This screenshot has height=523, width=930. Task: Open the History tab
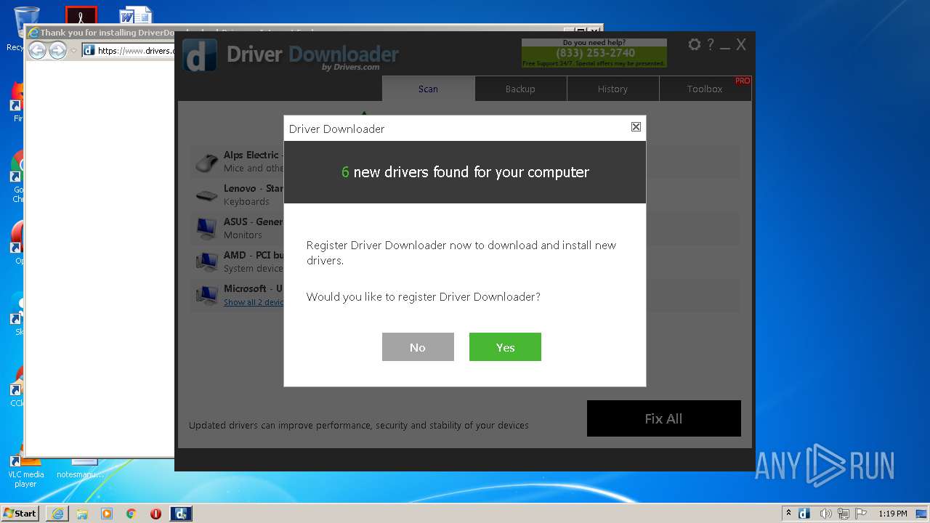[612, 89]
